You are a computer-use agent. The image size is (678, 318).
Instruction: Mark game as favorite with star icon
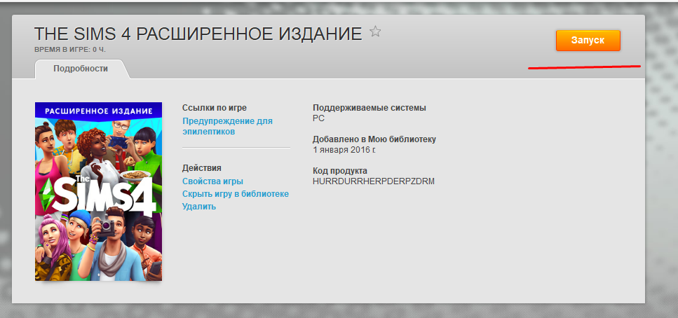tap(375, 32)
